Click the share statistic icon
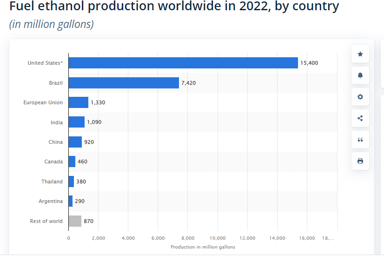 [x=360, y=118]
